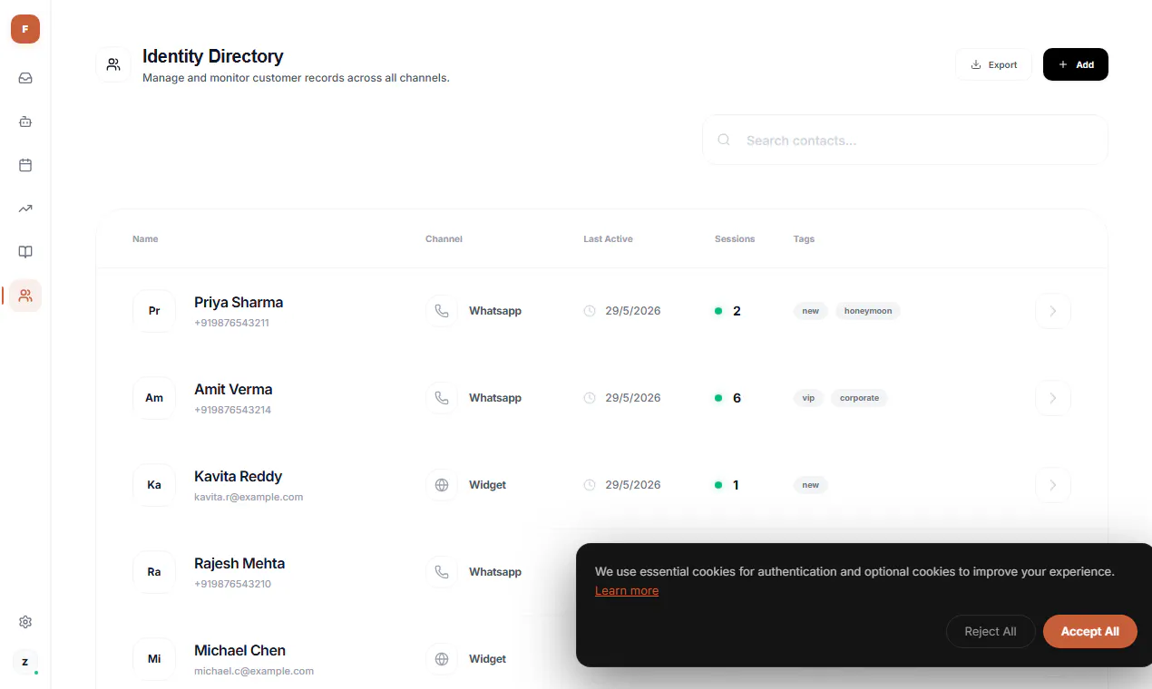This screenshot has width=1152, height=689.
Task: Click the Add button
Action: pos(1076,64)
